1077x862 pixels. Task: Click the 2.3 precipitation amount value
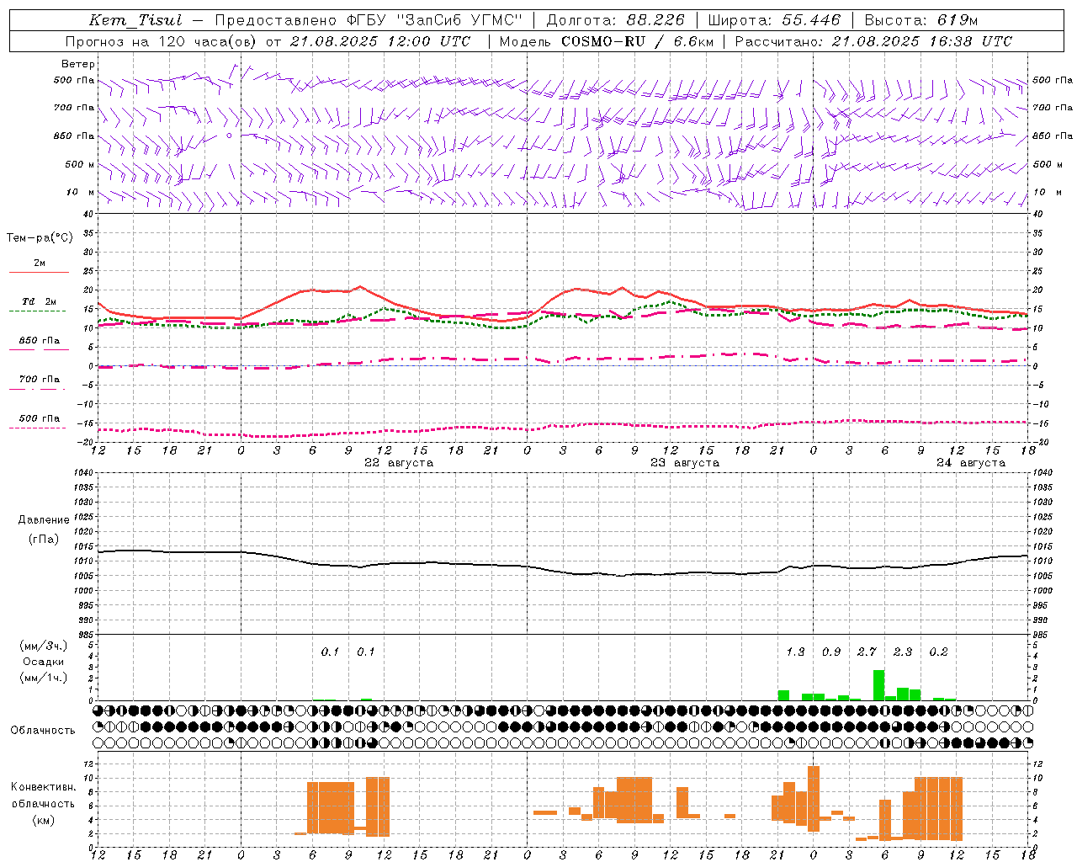click(x=903, y=652)
